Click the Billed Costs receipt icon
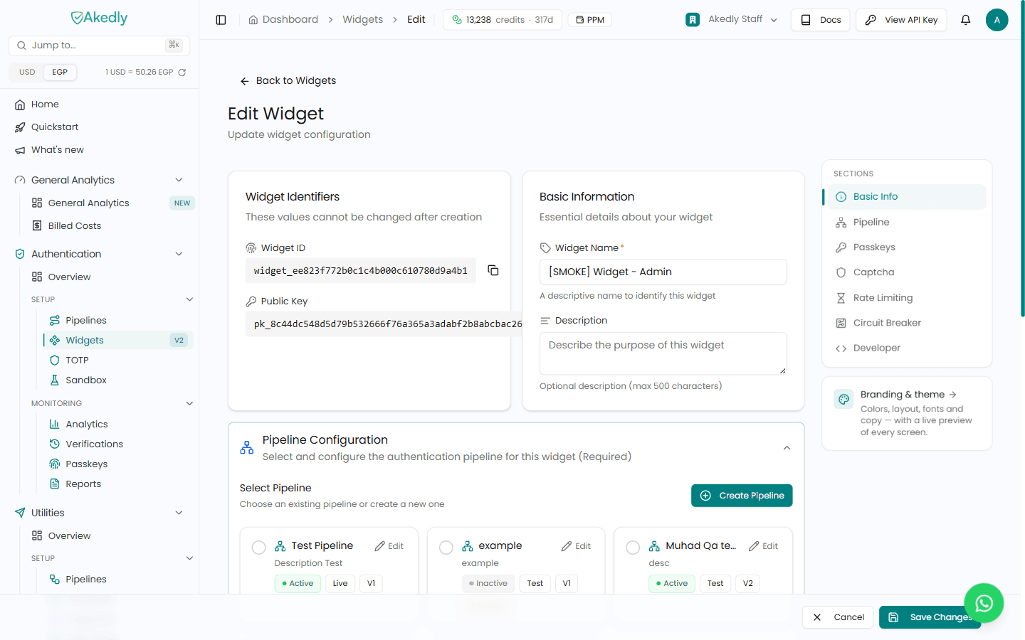 click(x=37, y=225)
